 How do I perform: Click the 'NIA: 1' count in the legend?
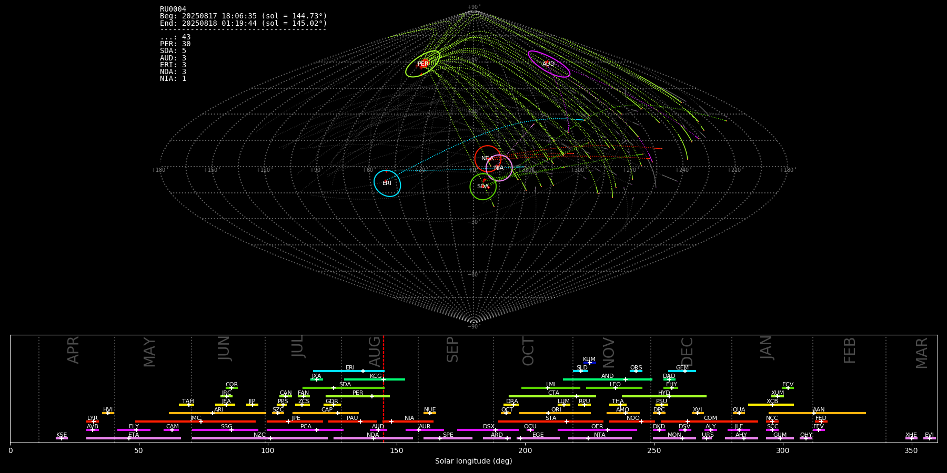point(173,79)
